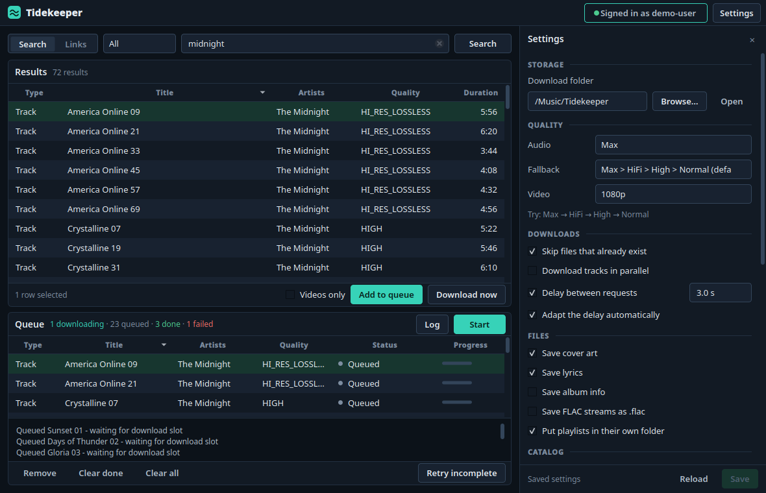
Task: Enable Download tracks in parallel
Action: click(532, 271)
